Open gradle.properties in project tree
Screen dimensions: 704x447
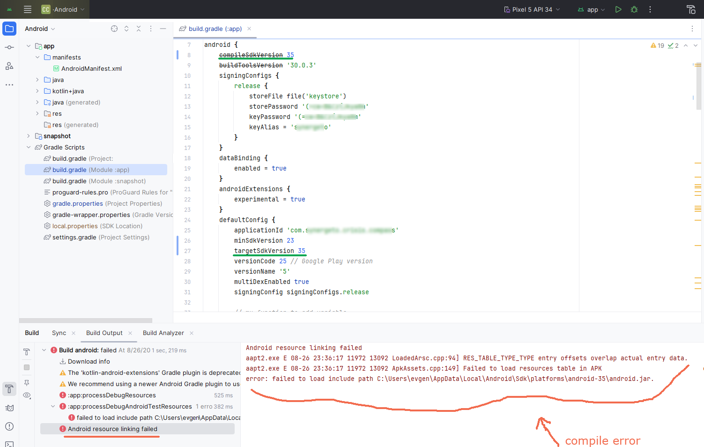(x=77, y=203)
